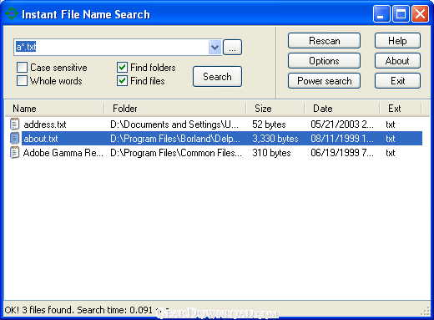This screenshot has height=320, width=434.
Task: Select the about.txt file name
Action: [41, 139]
